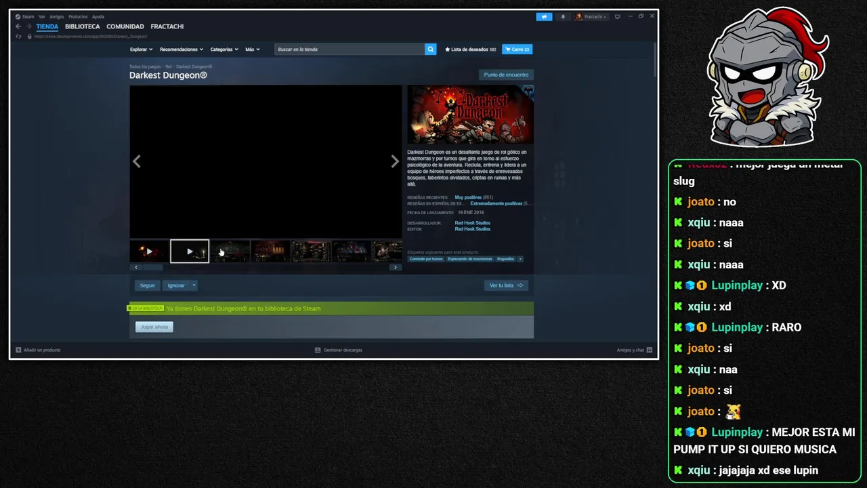Image resolution: width=867 pixels, height=488 pixels.
Task: Open the Ayuda menu
Action: click(x=98, y=16)
